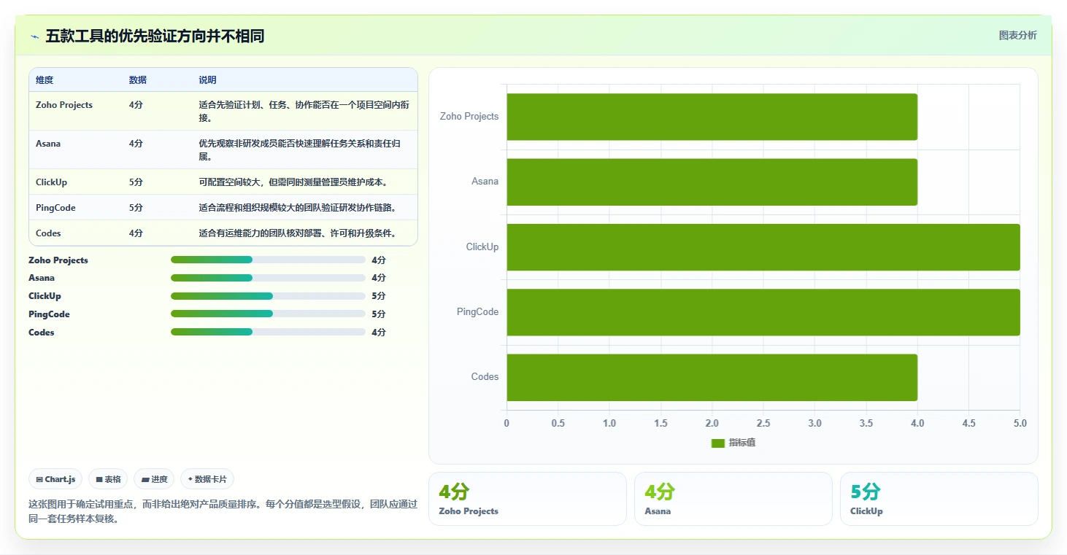Click the Asana bar in the chart
The width and height of the screenshot is (1067, 555).
(x=712, y=182)
